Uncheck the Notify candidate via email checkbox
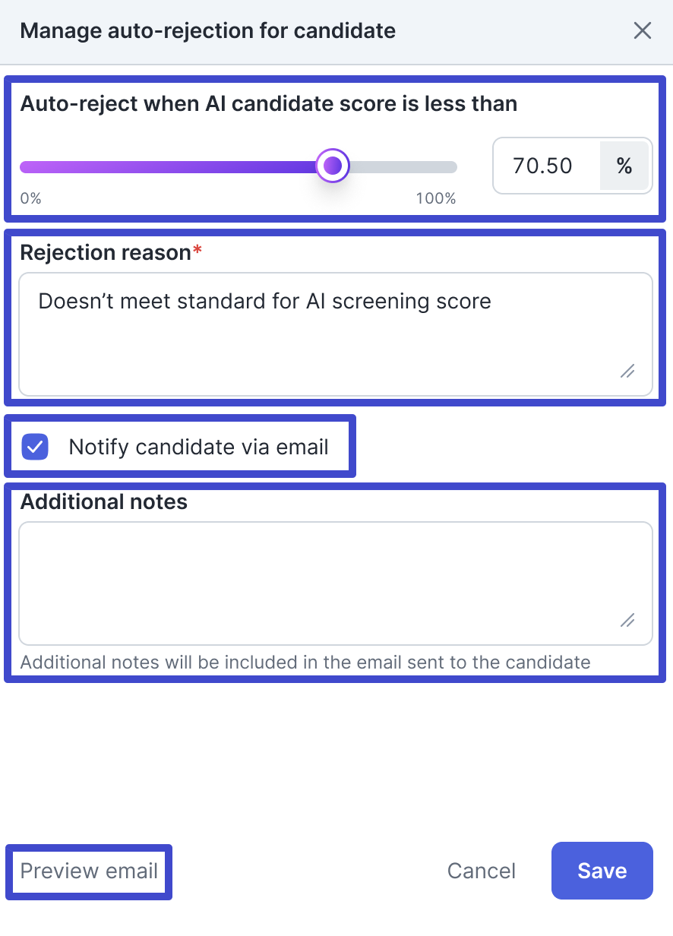Viewport: 673px width, 936px height. coord(35,447)
